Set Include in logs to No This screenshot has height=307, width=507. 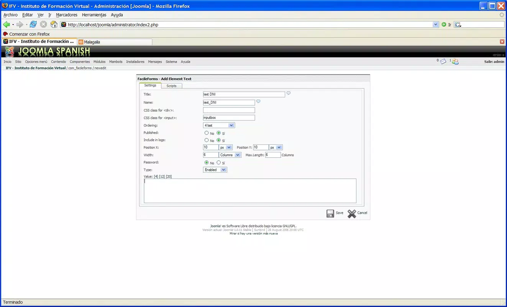click(207, 140)
